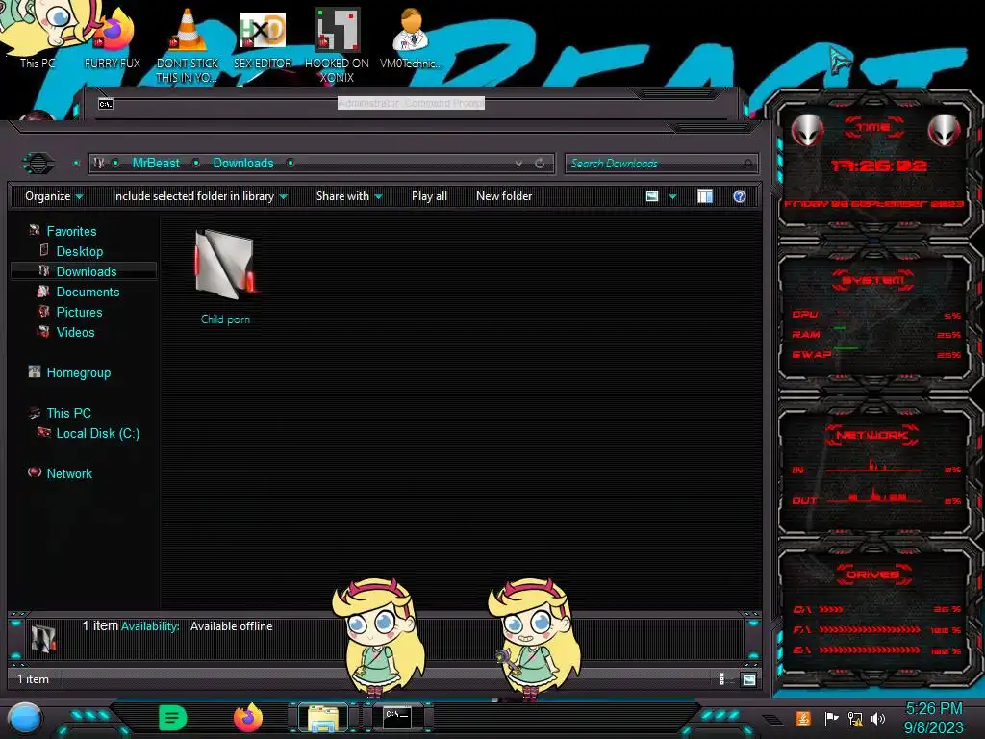The width and height of the screenshot is (985, 739).
Task: Launch Firefox from the taskbar
Action: point(247,718)
